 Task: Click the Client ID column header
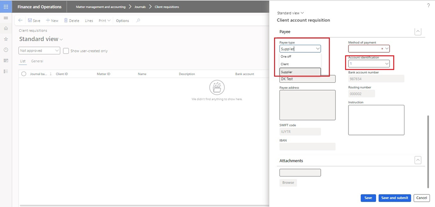click(x=62, y=74)
